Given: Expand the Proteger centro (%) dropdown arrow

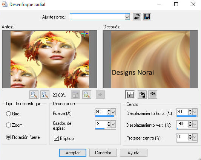Looking at the screenshot, I should (x=195, y=137).
